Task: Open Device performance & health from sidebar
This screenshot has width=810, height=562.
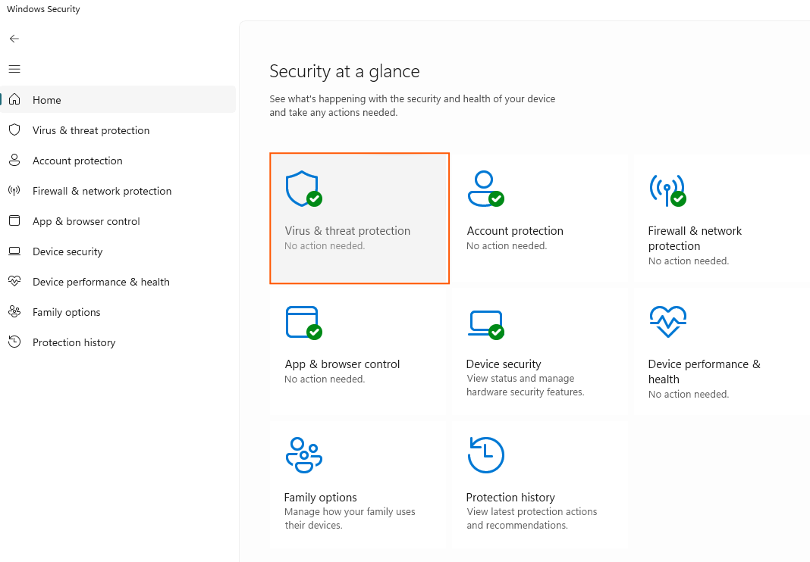Action: (x=118, y=282)
